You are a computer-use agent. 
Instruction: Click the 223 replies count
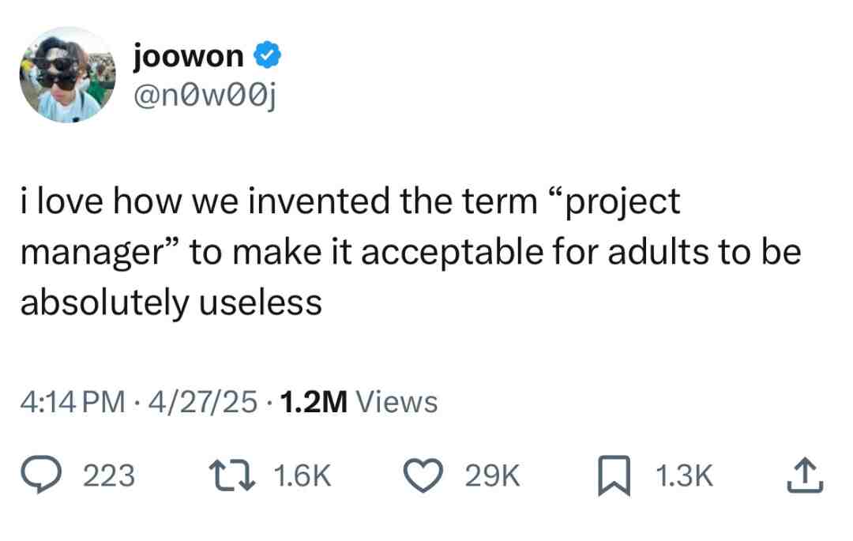point(109,475)
